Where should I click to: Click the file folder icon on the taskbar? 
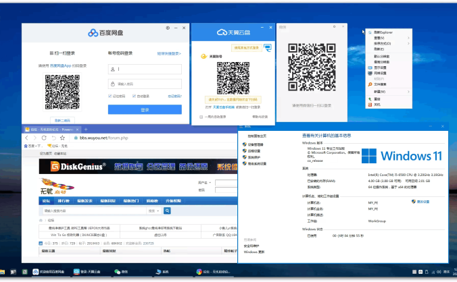[x=2, y=272]
